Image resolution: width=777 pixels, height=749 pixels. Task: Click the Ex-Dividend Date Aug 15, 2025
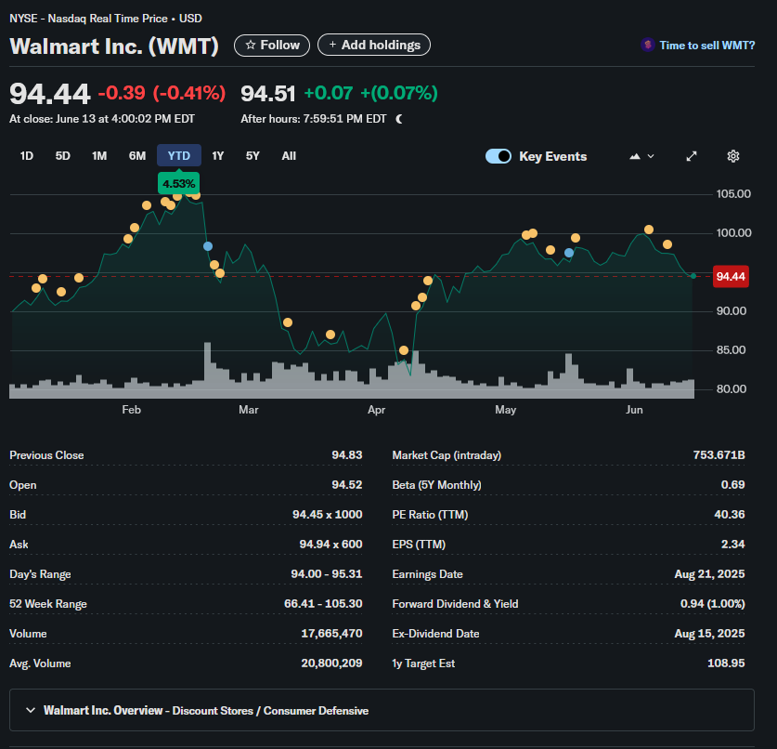(709, 634)
